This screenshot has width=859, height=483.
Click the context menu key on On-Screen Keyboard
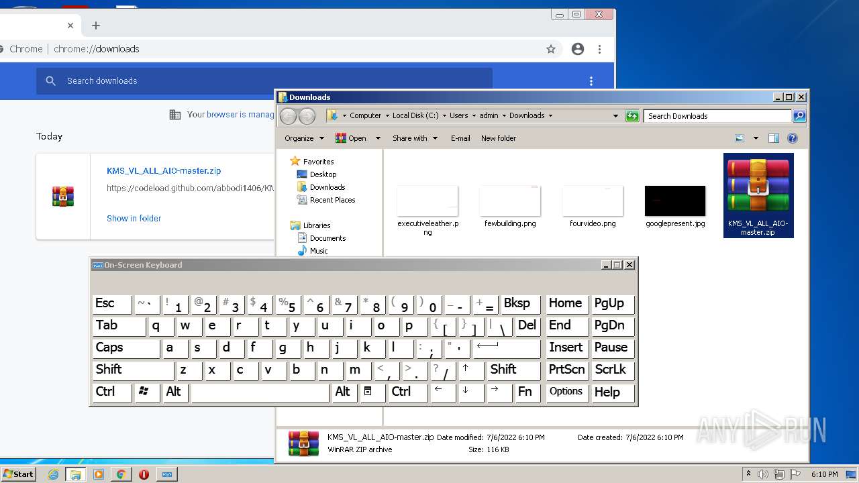pyautogui.click(x=372, y=392)
